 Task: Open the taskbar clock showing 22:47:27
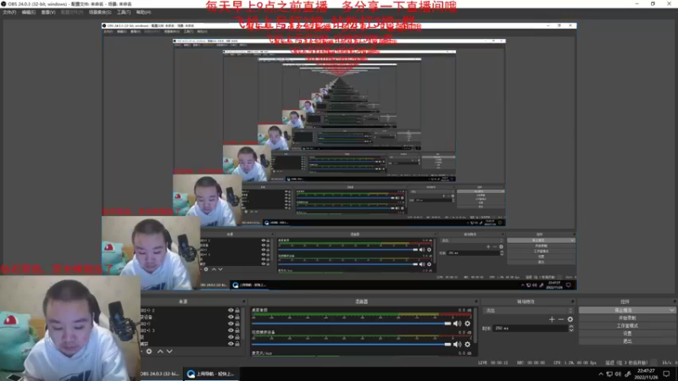[x=646, y=374]
